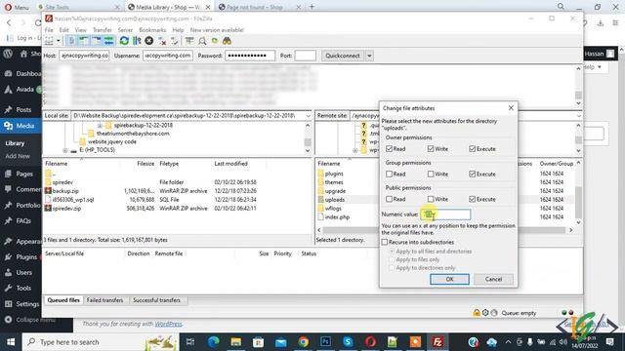Toggle processing of the transfer queue
The height and width of the screenshot is (351, 625).
[x=137, y=41]
